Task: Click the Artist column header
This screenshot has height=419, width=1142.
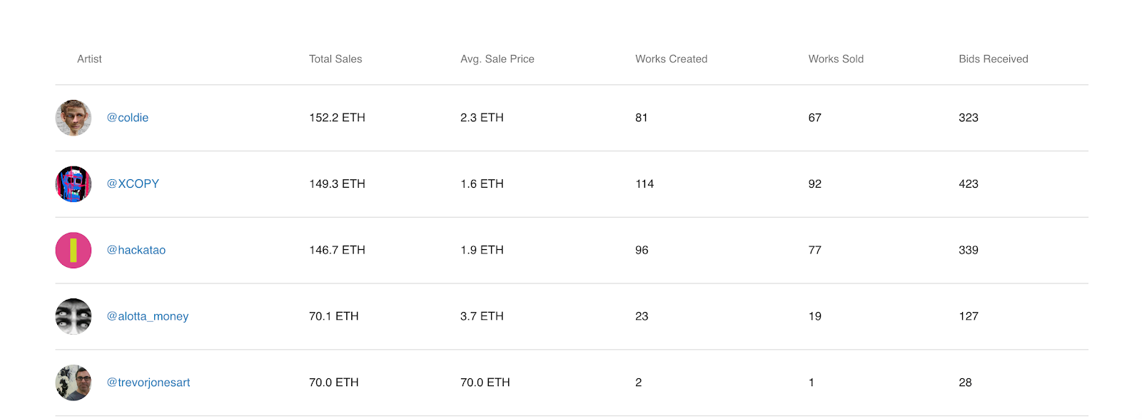Action: (89, 59)
